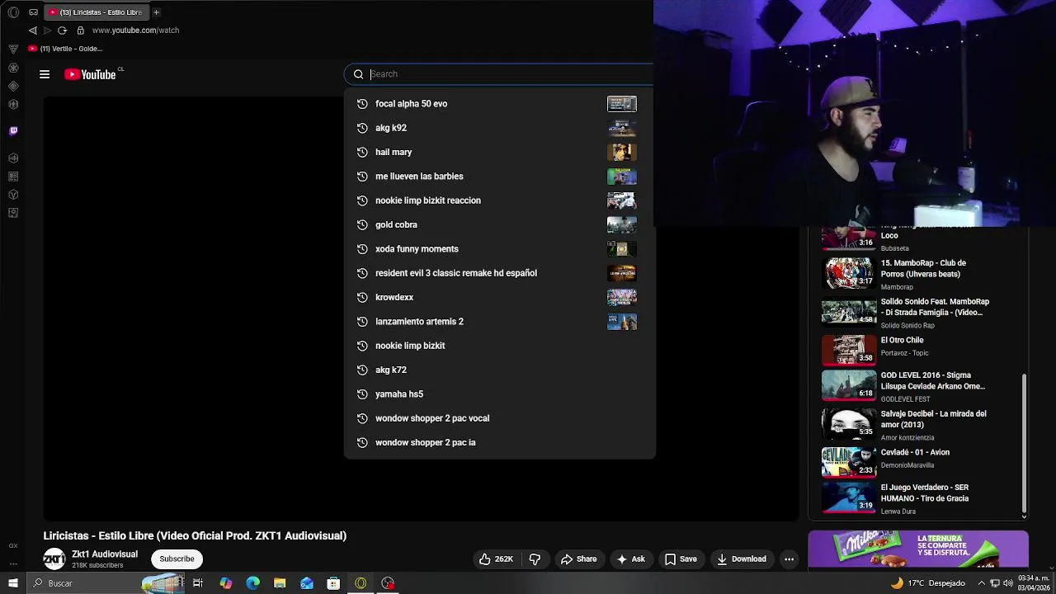Launch Copilot from the taskbar
This screenshot has width=1056, height=594.
click(x=225, y=583)
